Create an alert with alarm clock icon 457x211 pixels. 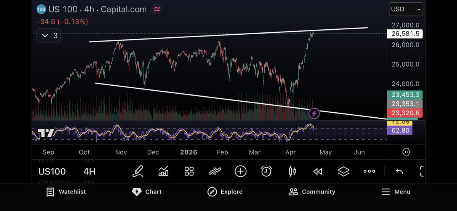pyautogui.click(x=266, y=171)
